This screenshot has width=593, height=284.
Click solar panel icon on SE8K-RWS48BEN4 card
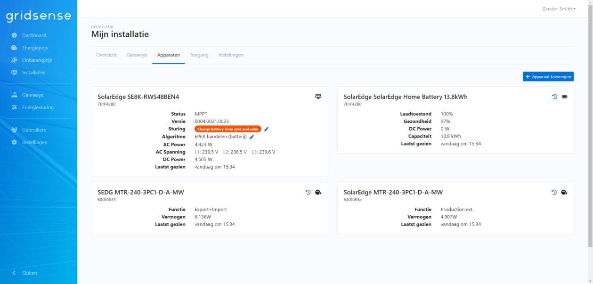(318, 97)
